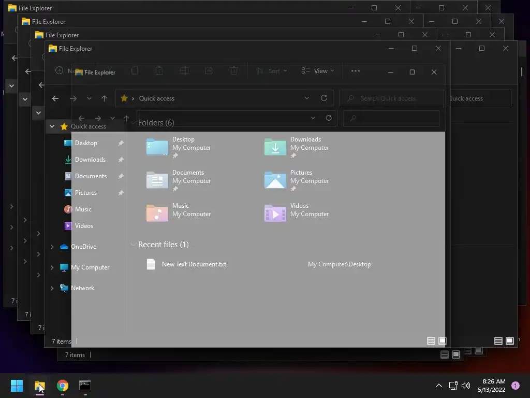Toggle details view in the right-side window's status bar
This screenshot has width=530, height=398.
(498, 341)
